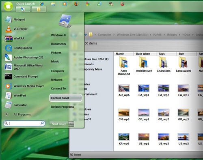203x160 pixels.
Task: Open Configuration from the start menu
Action: [x=18, y=48]
